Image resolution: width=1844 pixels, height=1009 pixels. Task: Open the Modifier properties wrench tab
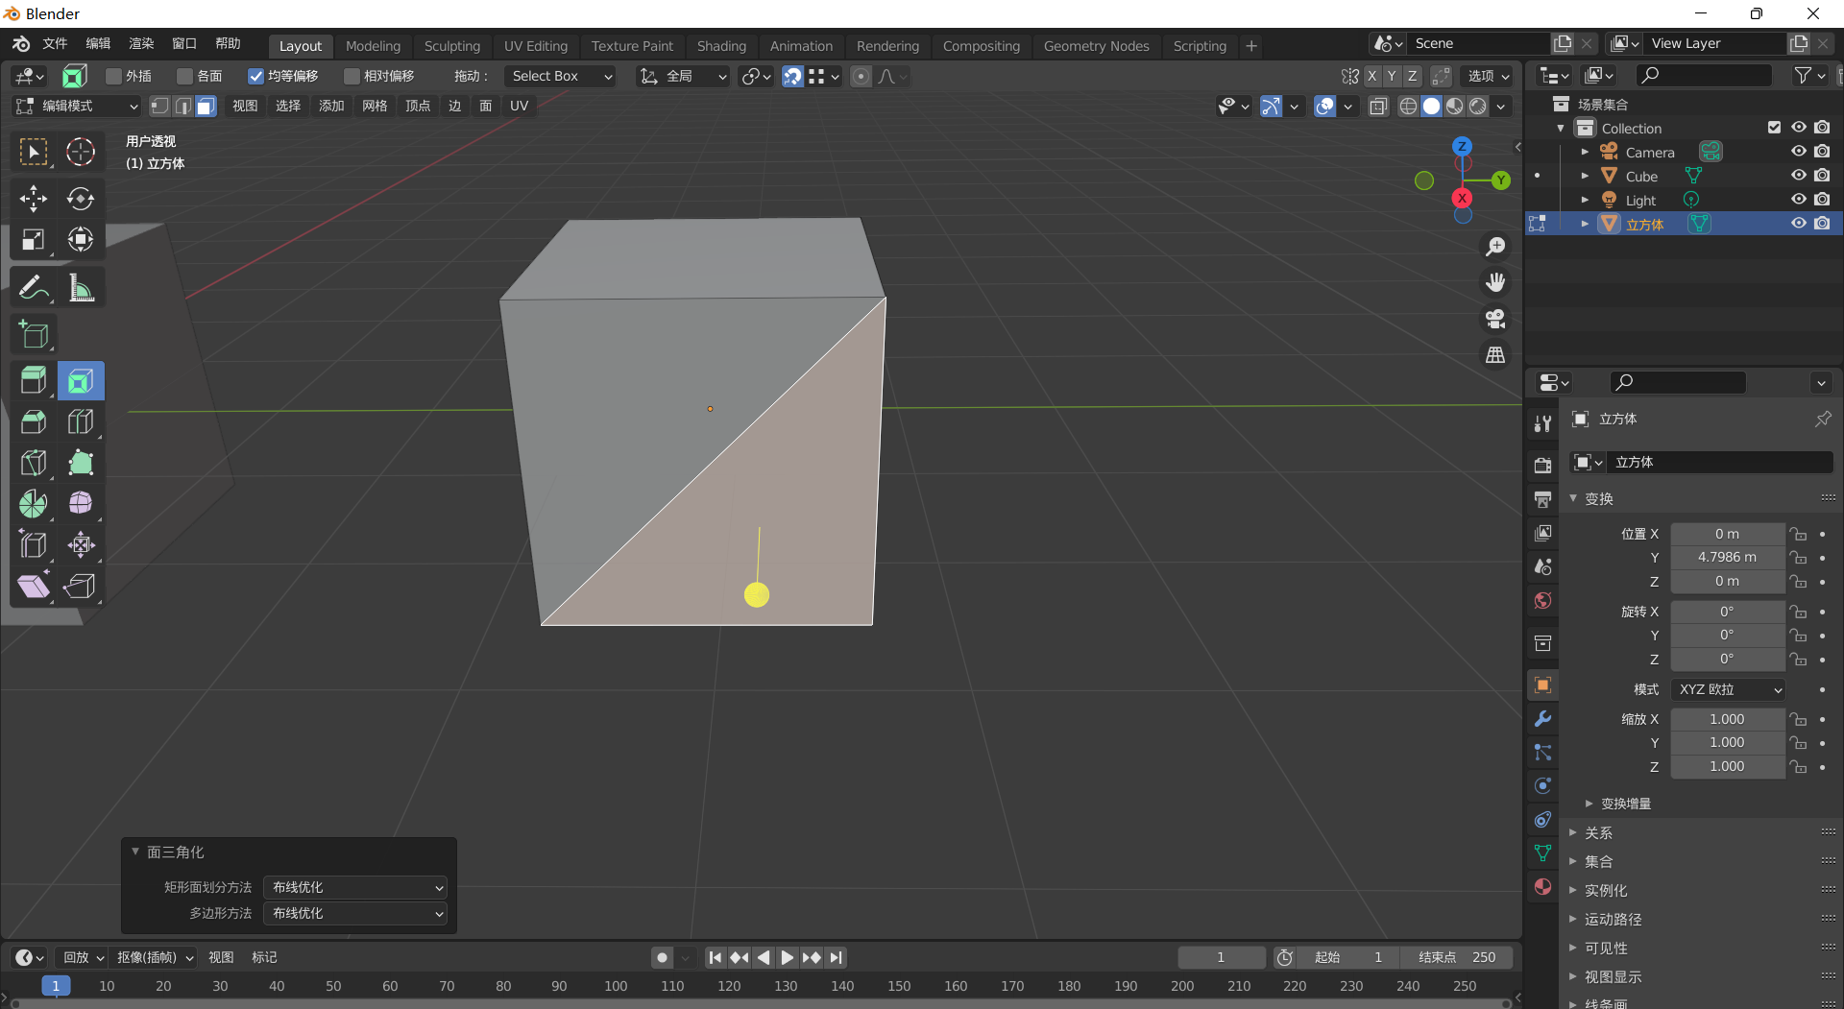click(1542, 719)
